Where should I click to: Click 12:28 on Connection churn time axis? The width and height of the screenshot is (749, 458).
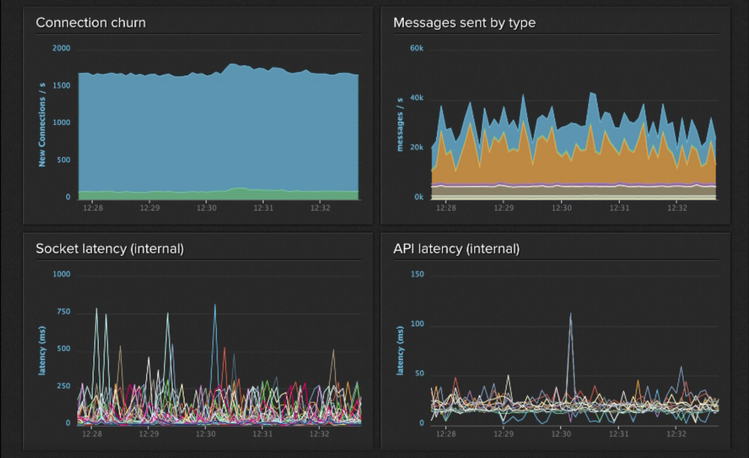click(x=93, y=208)
